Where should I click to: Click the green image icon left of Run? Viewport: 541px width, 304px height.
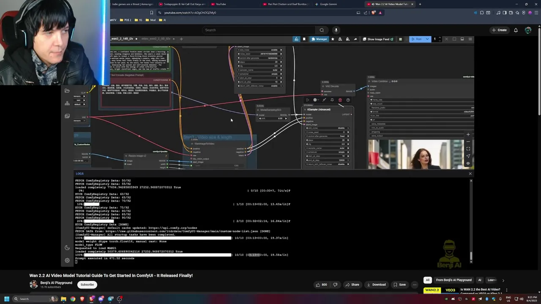pyautogui.click(x=400, y=39)
